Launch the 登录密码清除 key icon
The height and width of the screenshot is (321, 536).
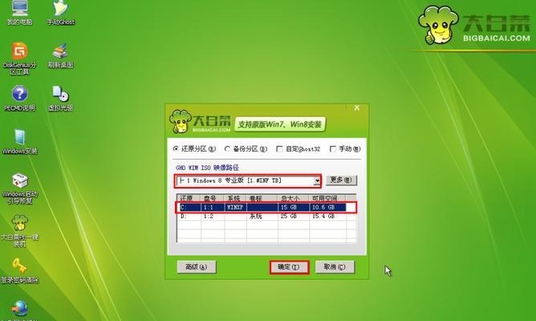point(19,270)
